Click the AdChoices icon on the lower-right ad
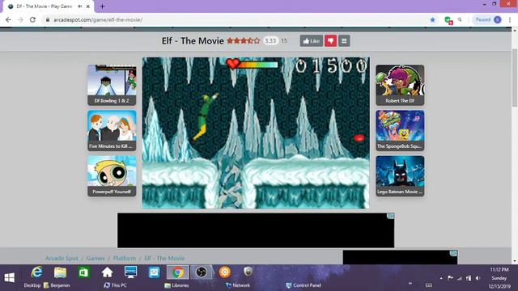 pos(453,253)
